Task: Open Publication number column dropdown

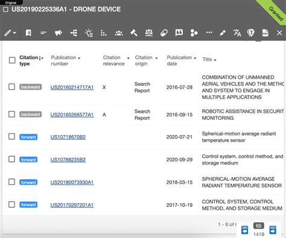Action: coord(79,58)
